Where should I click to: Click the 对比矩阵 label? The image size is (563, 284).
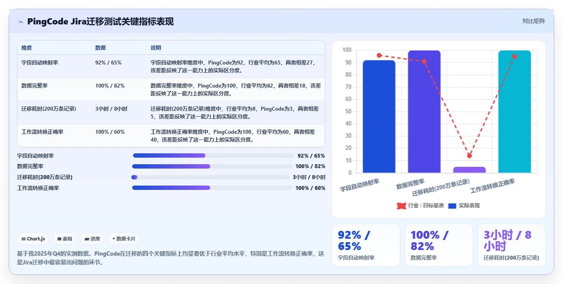pyautogui.click(x=534, y=21)
